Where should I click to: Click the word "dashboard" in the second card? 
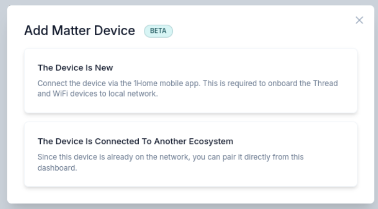(57, 167)
